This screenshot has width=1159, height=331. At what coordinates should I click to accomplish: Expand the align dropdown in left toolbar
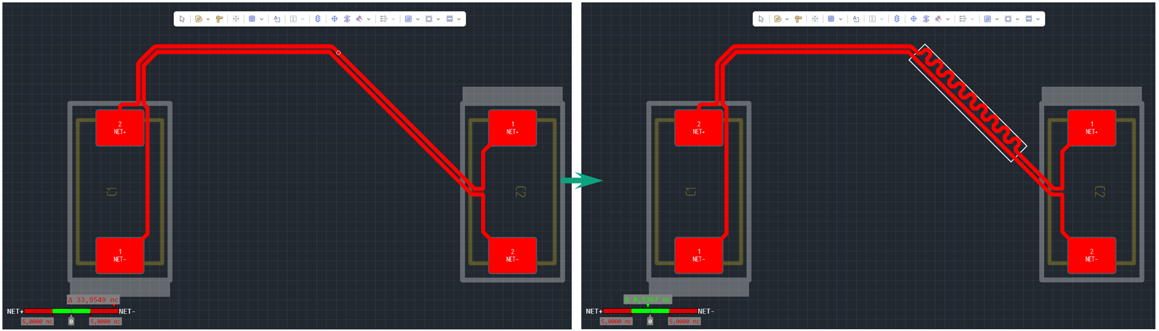[x=393, y=19]
